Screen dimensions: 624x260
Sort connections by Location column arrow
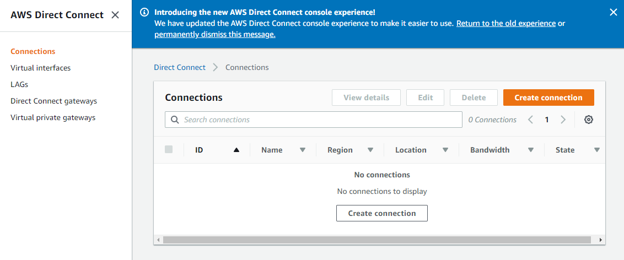pyautogui.click(x=445, y=150)
